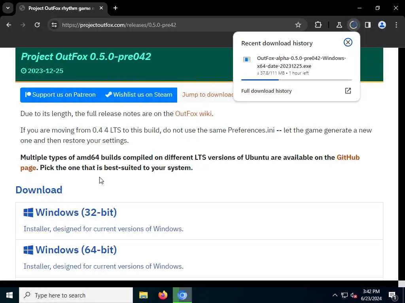Open the notification center icon
Image resolution: width=405 pixels, height=303 pixels.
click(x=392, y=295)
